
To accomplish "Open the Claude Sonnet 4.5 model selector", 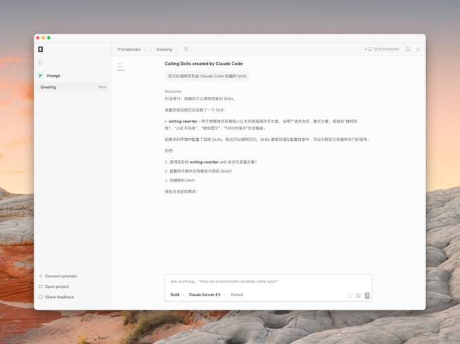I will coord(207,295).
